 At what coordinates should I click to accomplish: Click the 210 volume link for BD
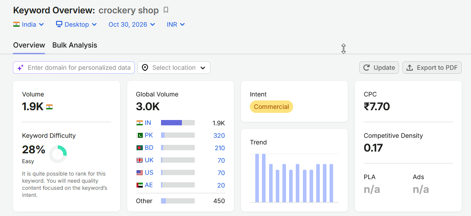point(219,148)
